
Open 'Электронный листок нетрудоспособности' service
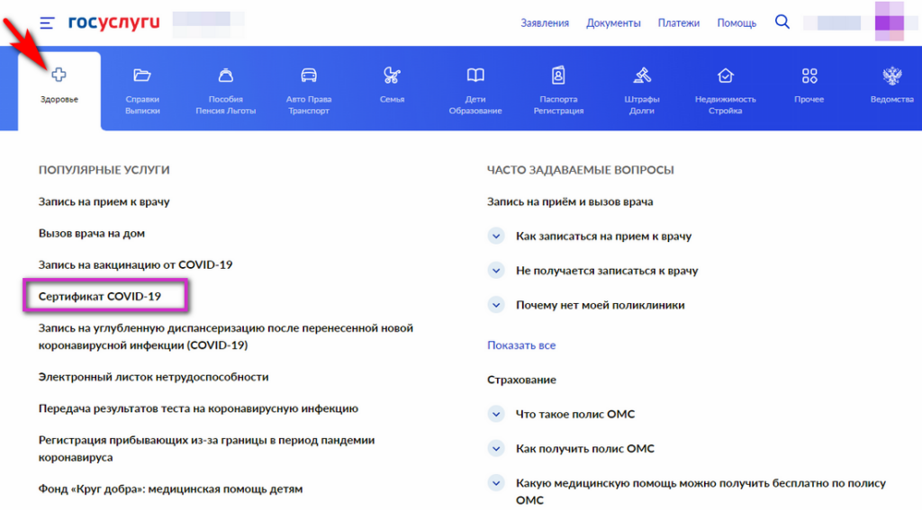(153, 377)
